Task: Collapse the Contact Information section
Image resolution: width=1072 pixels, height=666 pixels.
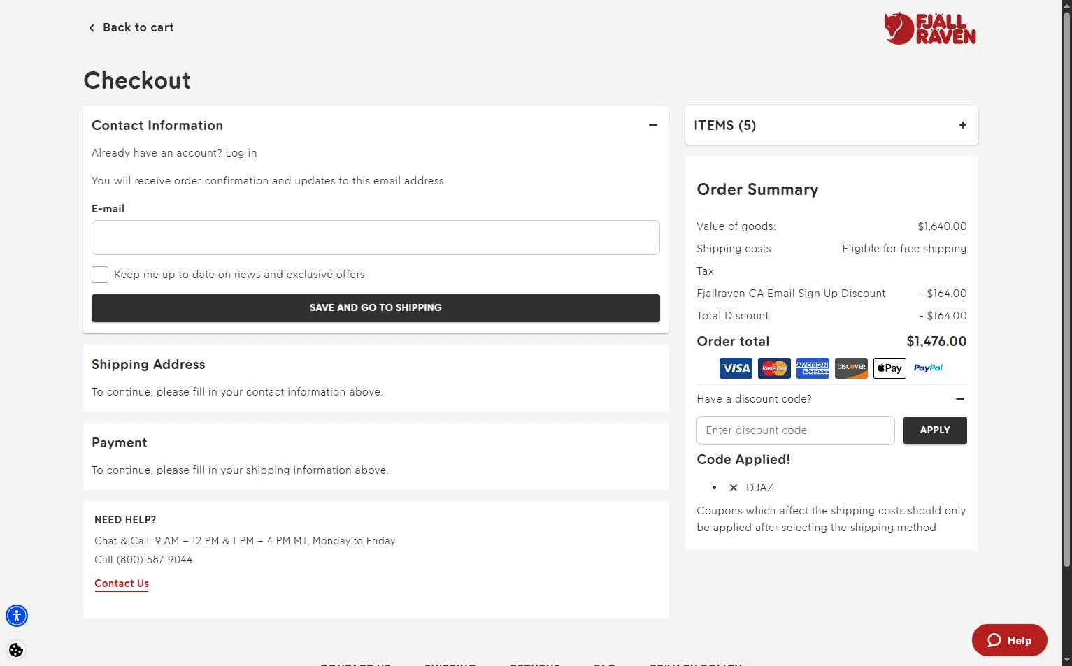Action: [652, 125]
